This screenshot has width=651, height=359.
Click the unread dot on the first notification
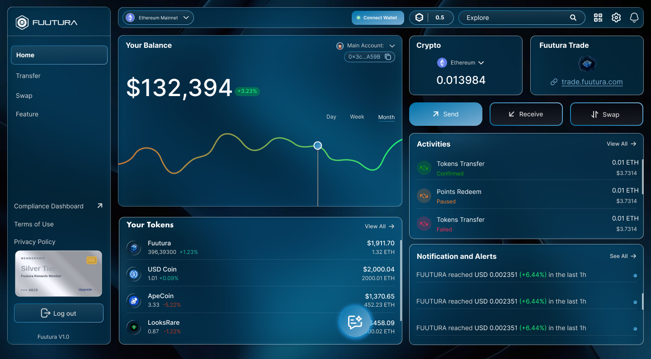pos(635,276)
